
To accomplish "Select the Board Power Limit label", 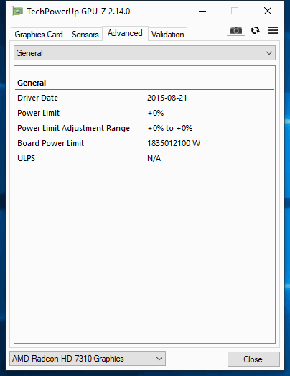I will pos(50,143).
